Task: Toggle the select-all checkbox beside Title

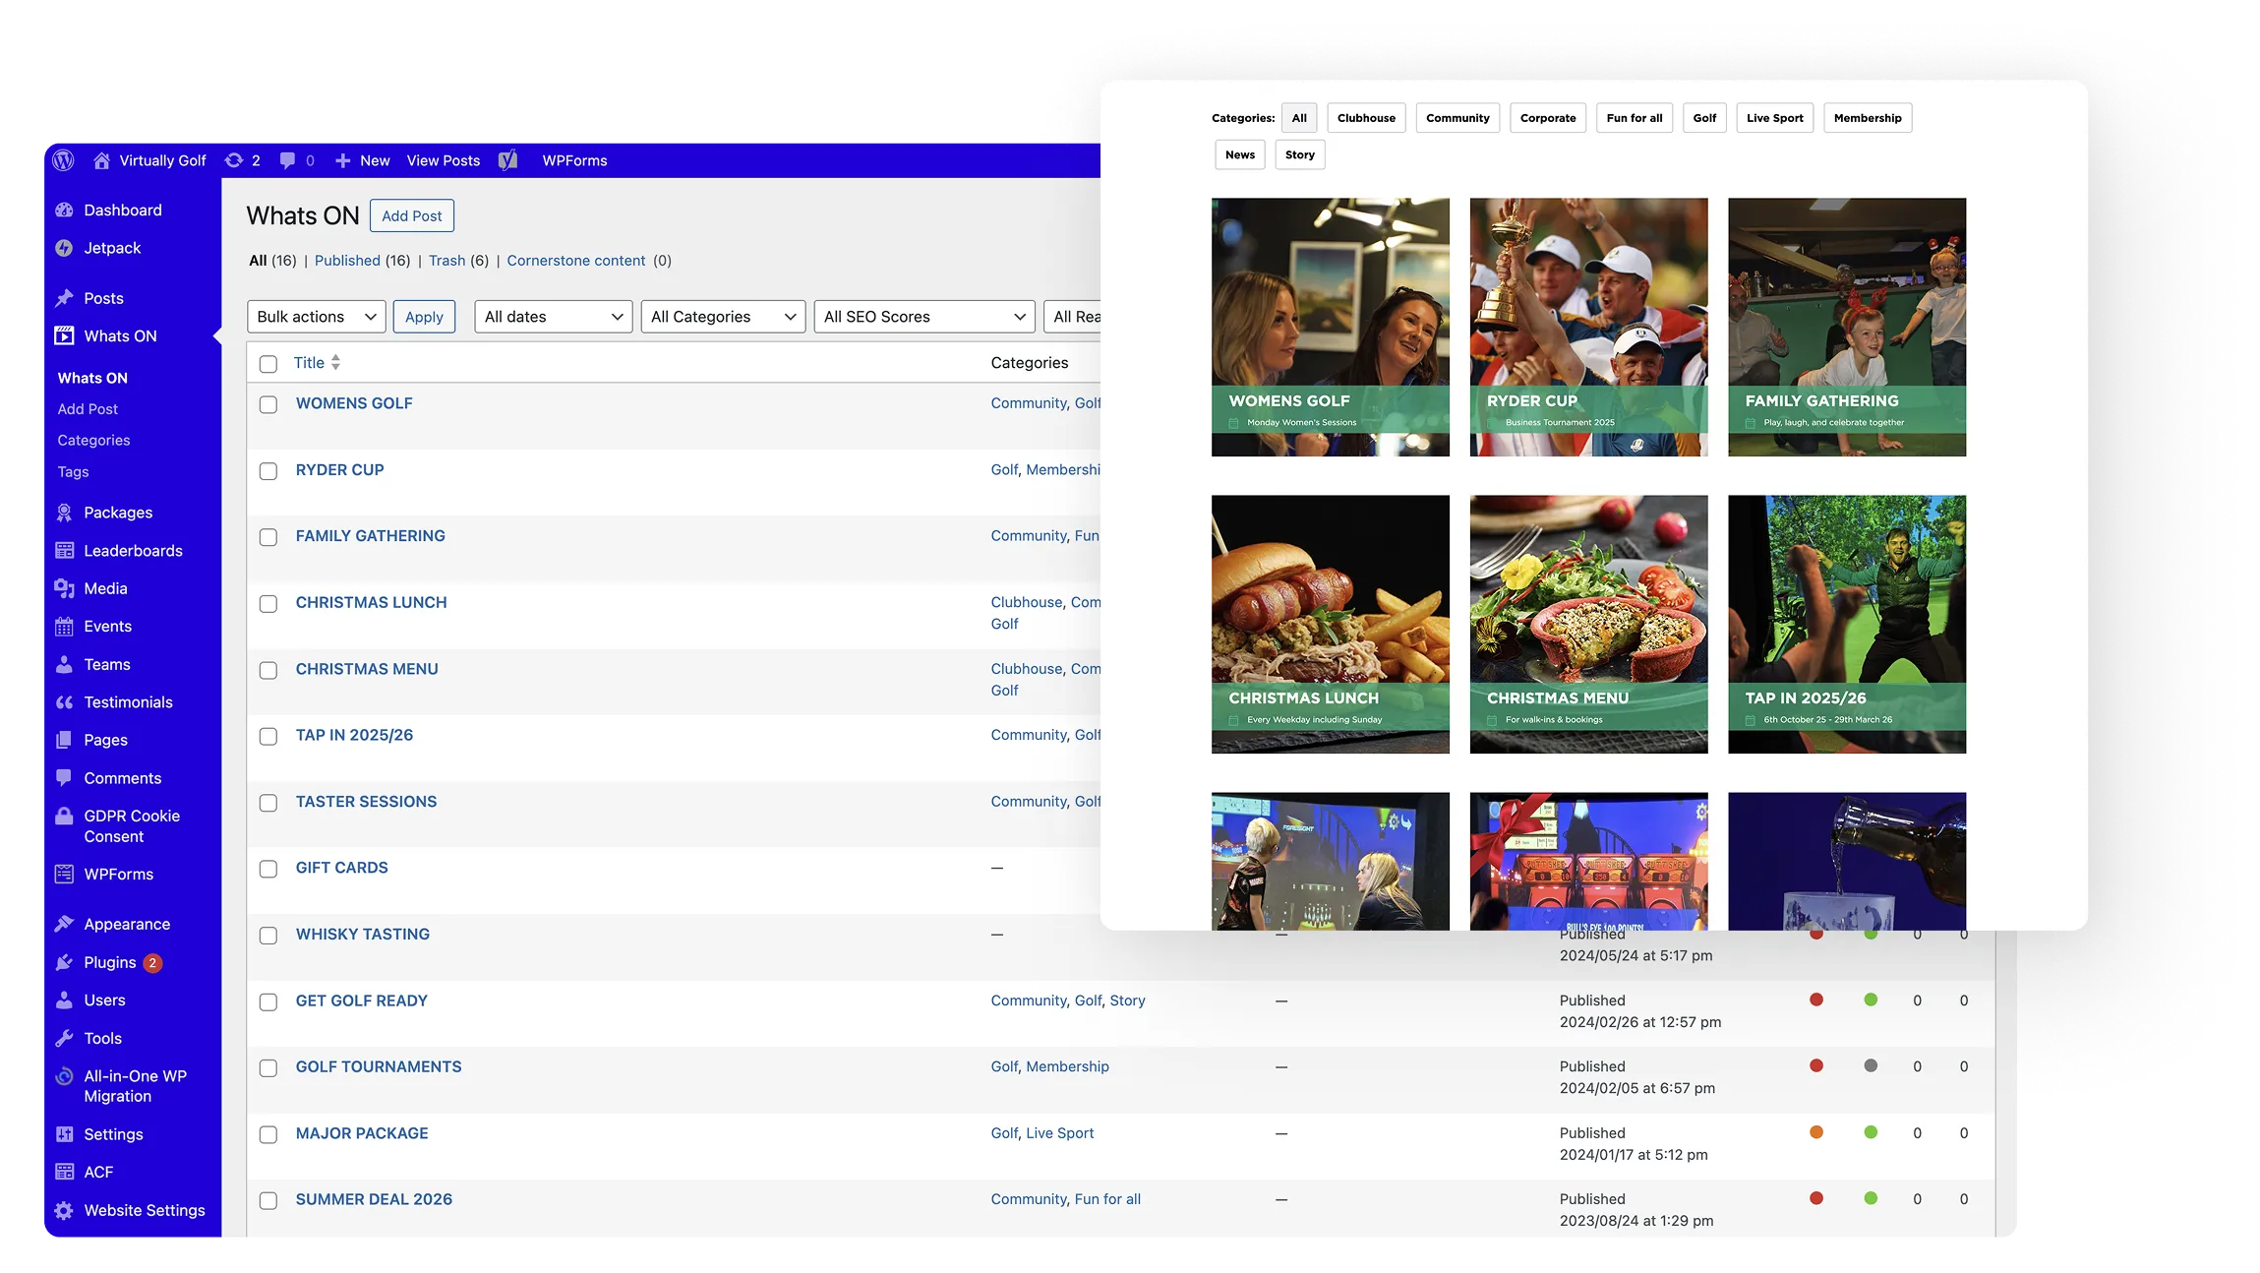Action: (x=268, y=364)
